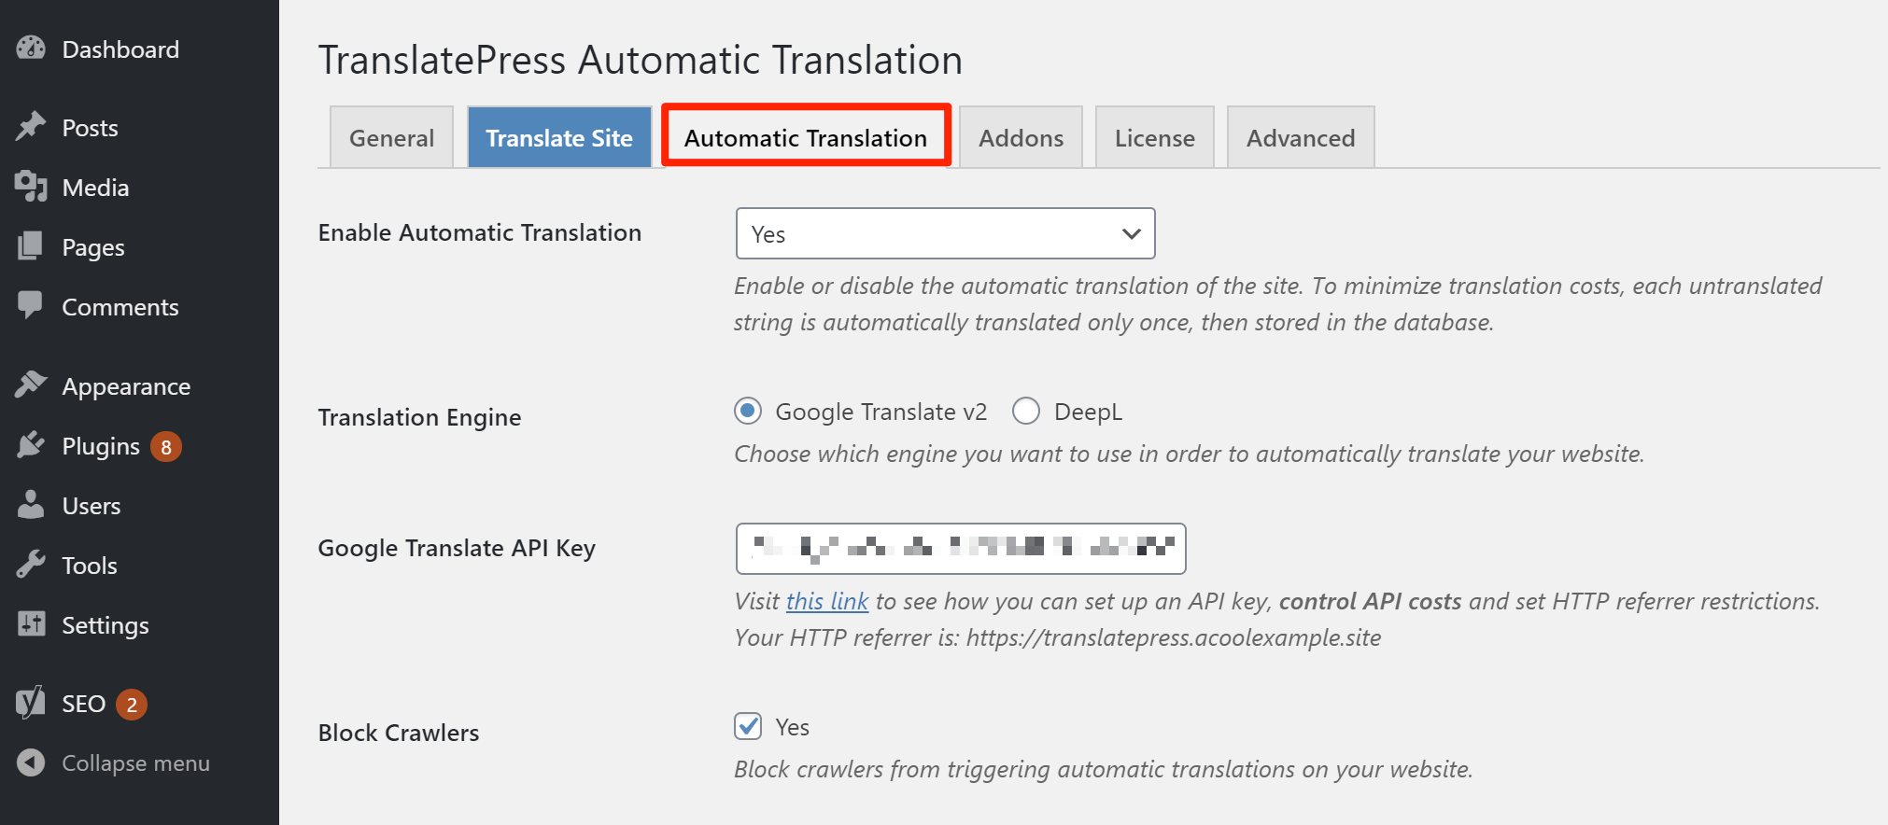
Task: Click the 'Google Translate API Key' label
Action: 457,548
